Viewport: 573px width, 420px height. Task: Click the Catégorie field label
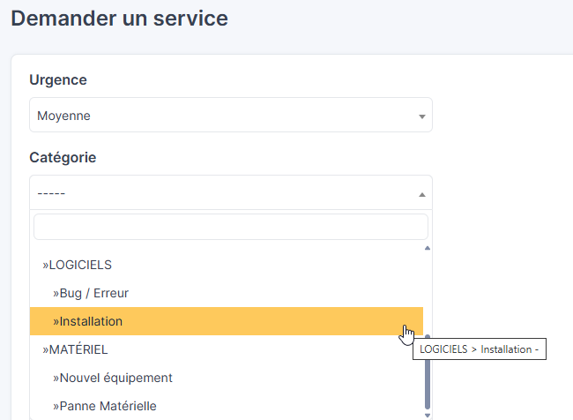point(63,157)
